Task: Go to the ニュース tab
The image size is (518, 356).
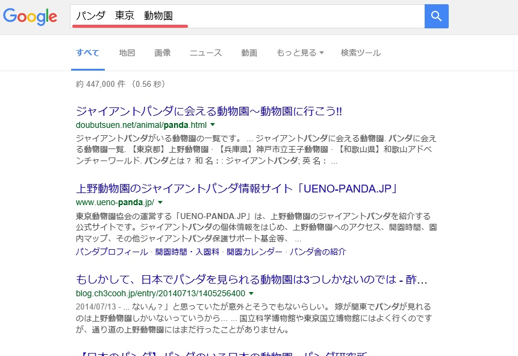Action: [206, 53]
